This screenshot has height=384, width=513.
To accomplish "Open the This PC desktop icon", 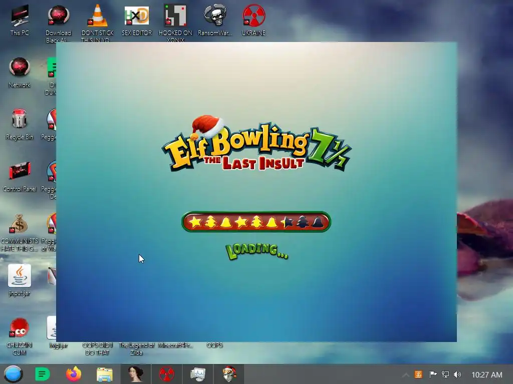I will tap(20, 19).
